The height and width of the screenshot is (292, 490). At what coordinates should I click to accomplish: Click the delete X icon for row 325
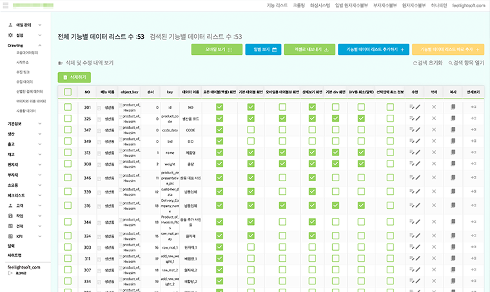tap(434, 118)
